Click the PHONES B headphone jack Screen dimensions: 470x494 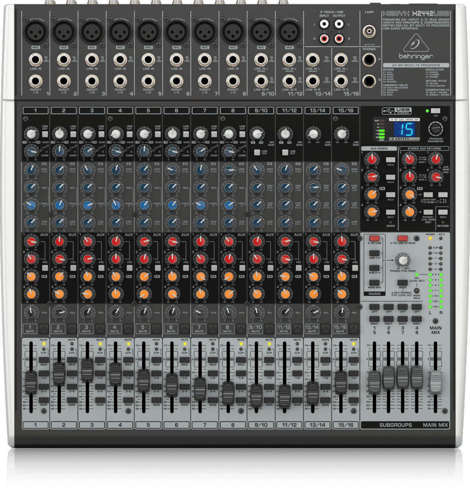[x=369, y=81]
